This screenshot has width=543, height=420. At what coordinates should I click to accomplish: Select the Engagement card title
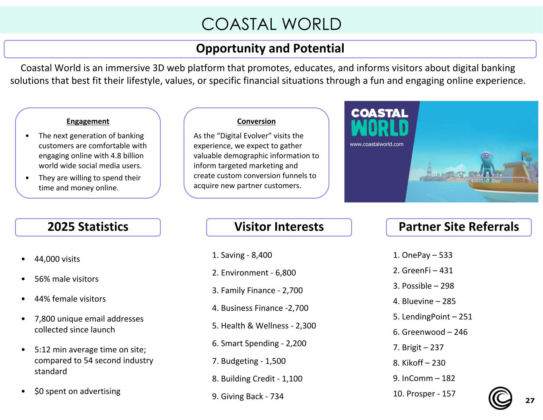point(88,121)
